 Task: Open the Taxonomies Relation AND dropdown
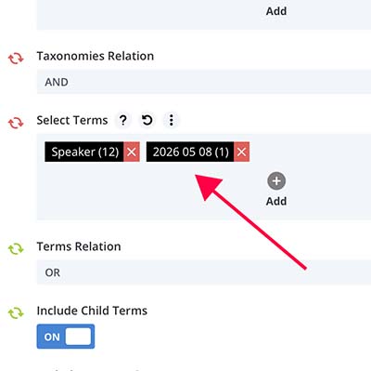pyautogui.click(x=204, y=82)
